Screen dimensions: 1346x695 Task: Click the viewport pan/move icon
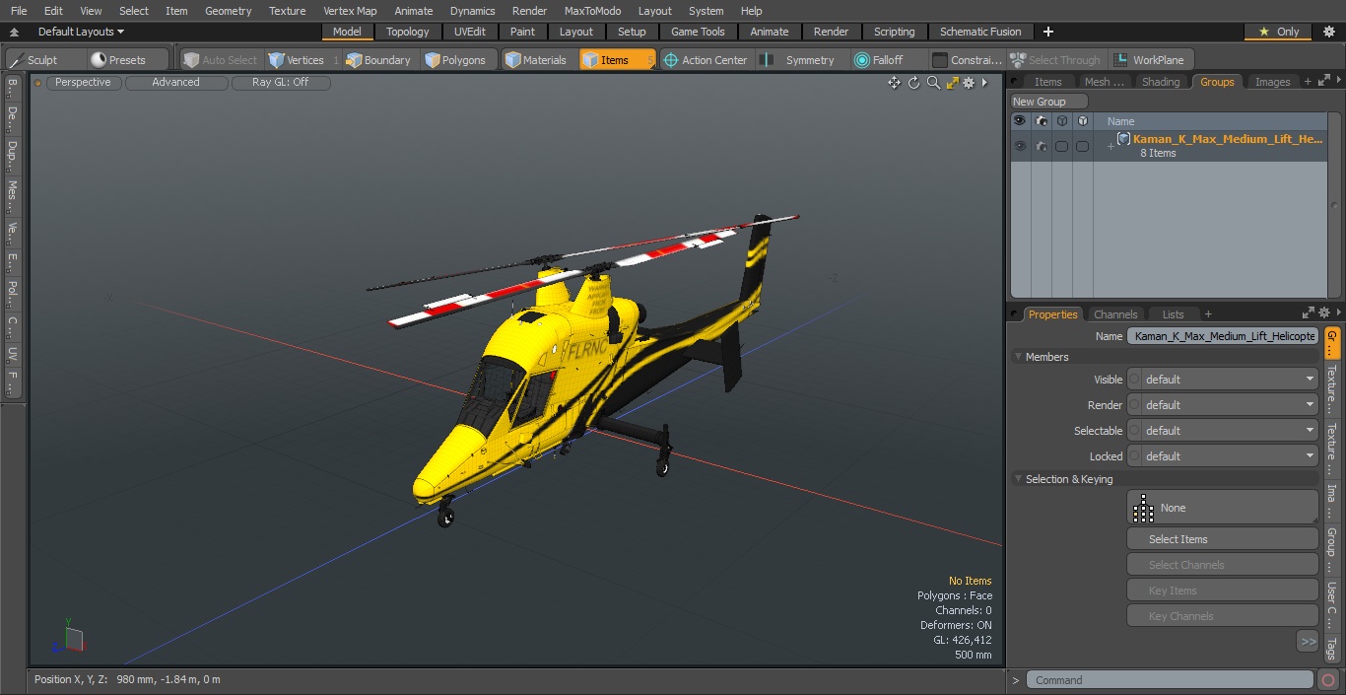coord(894,83)
